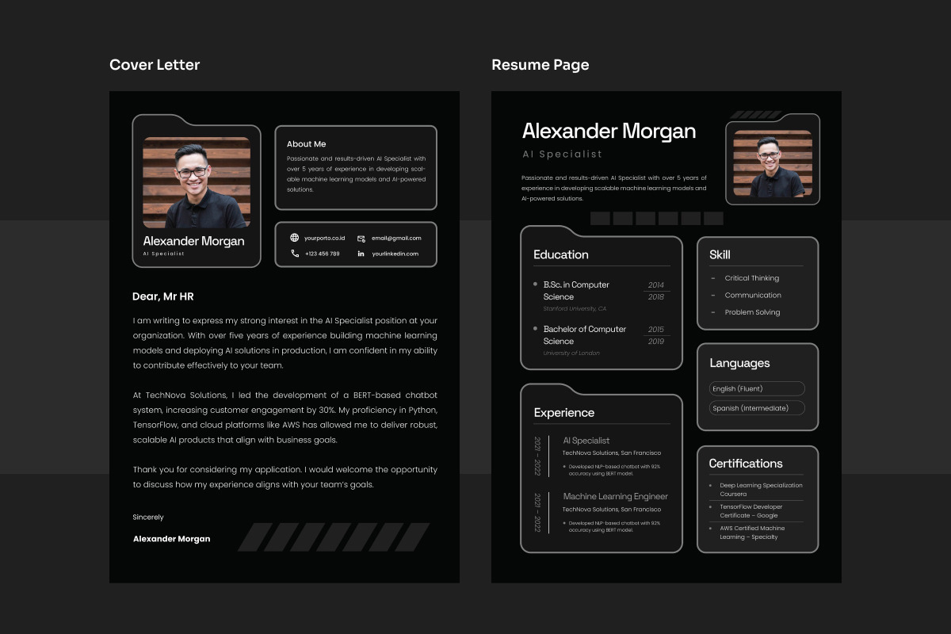Click the "AI Specialist" subtitle below resume name
The image size is (951, 634).
pyautogui.click(x=563, y=155)
